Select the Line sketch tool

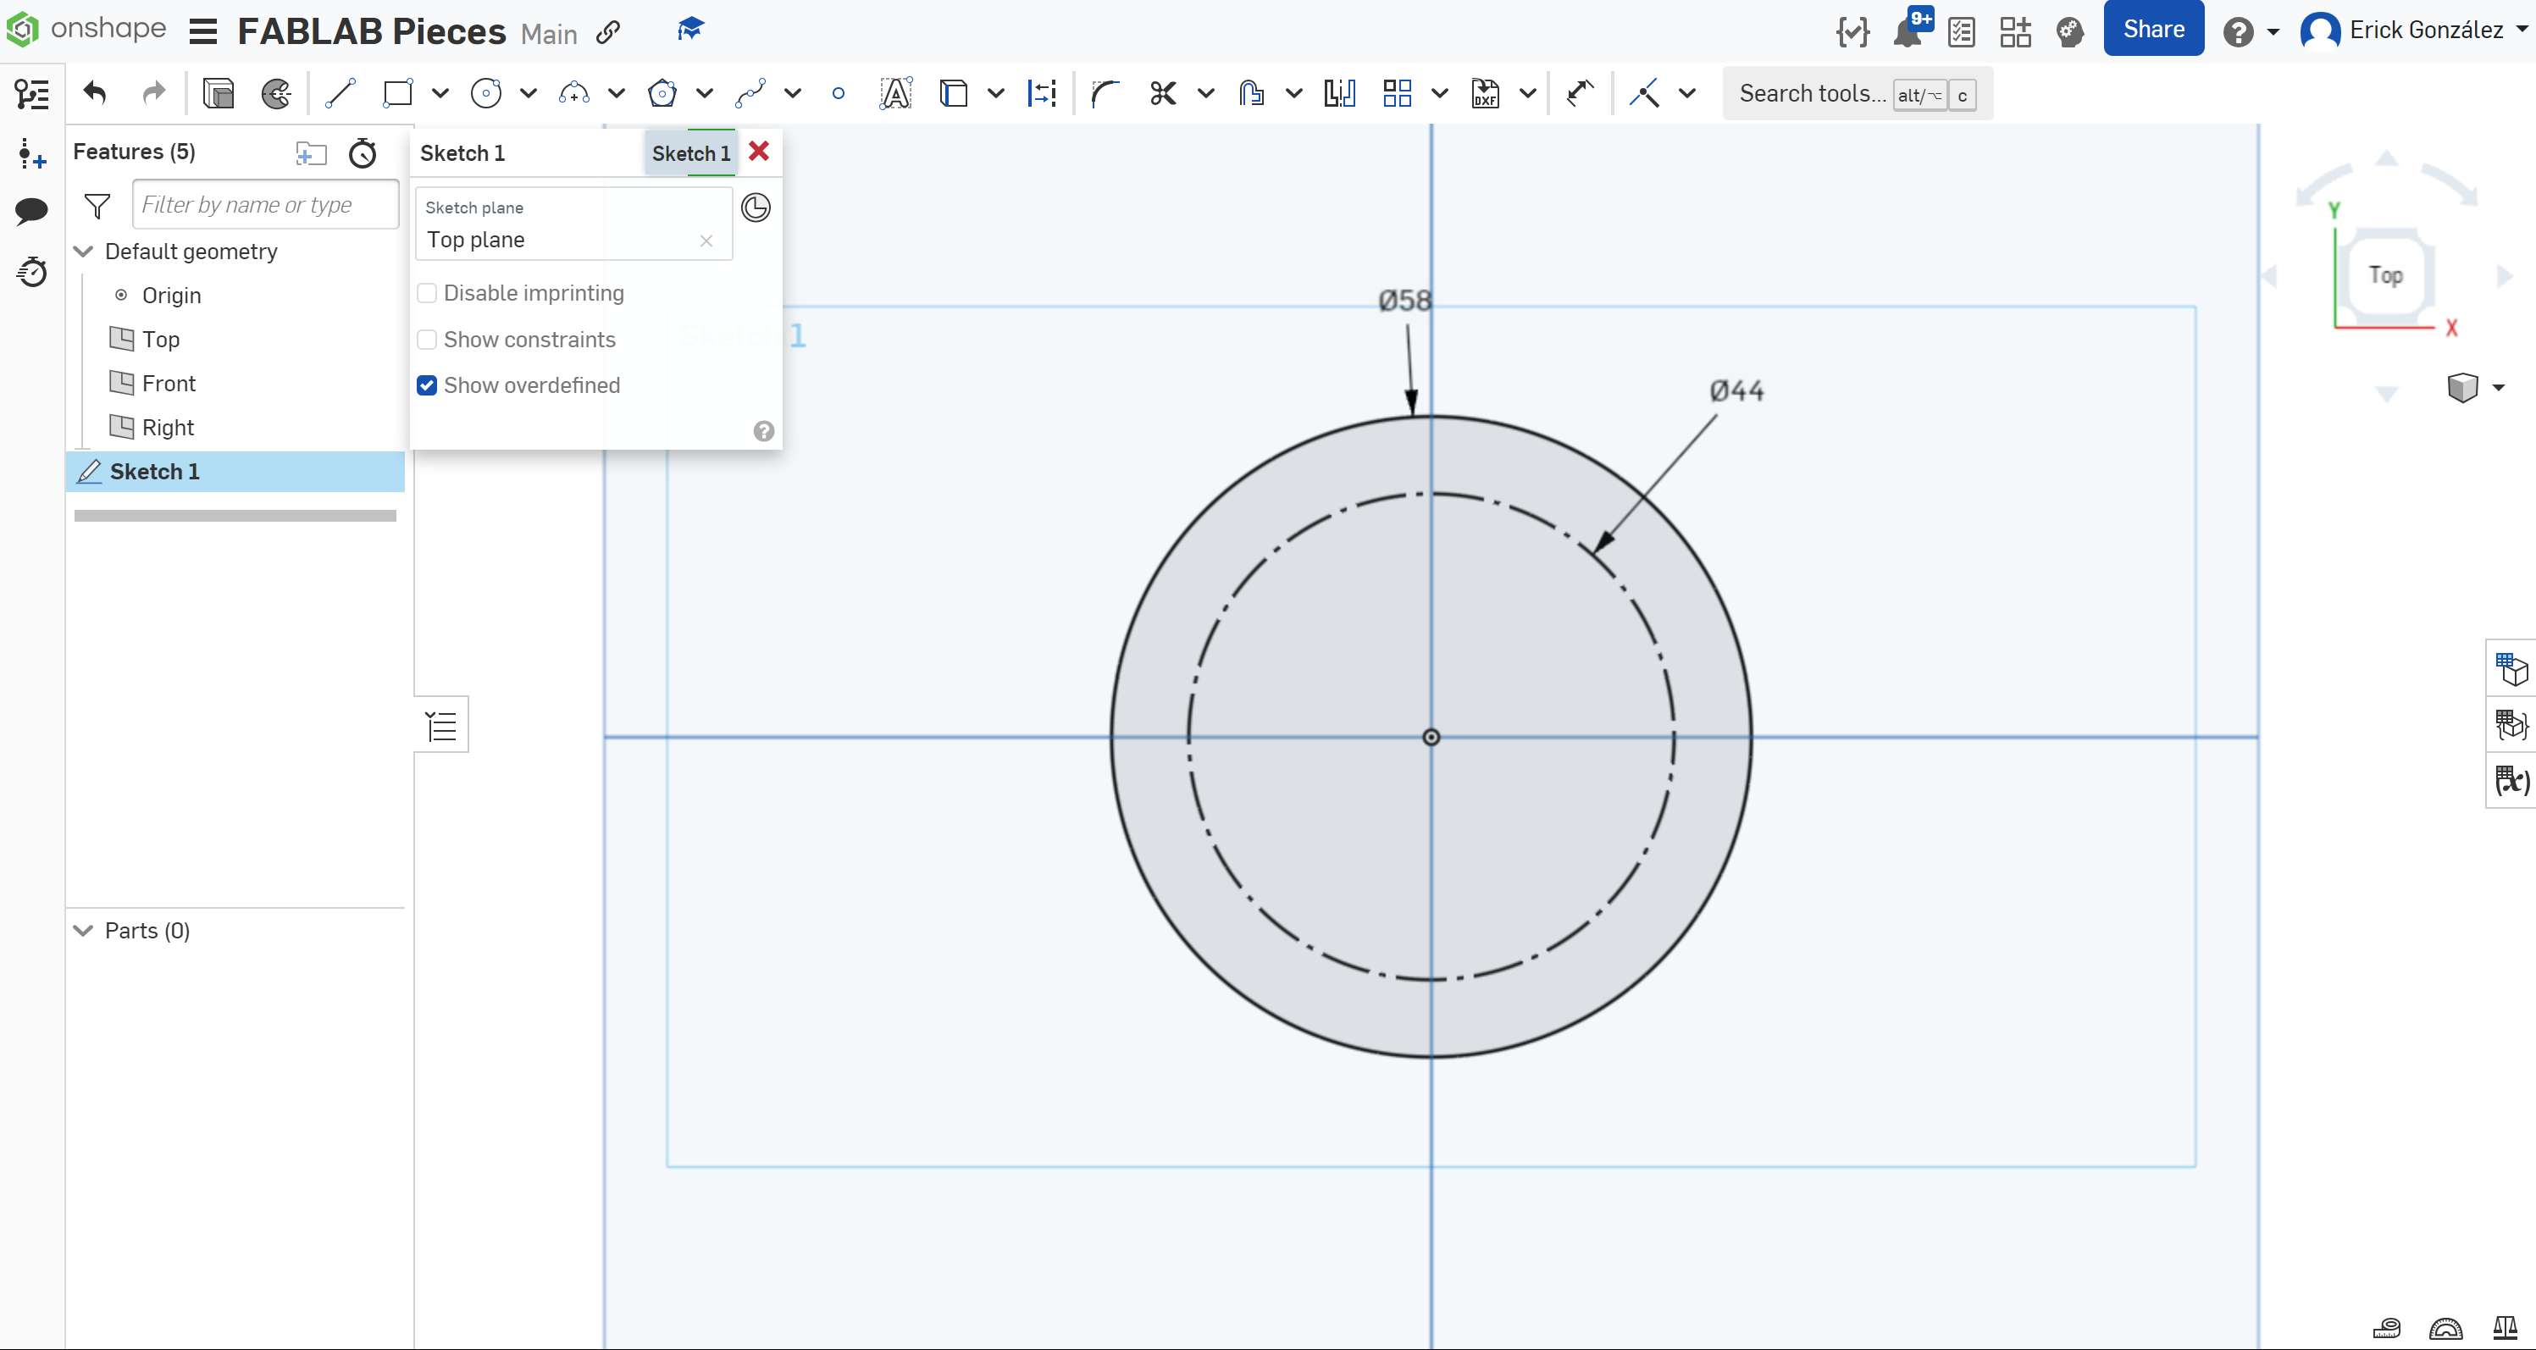(341, 93)
